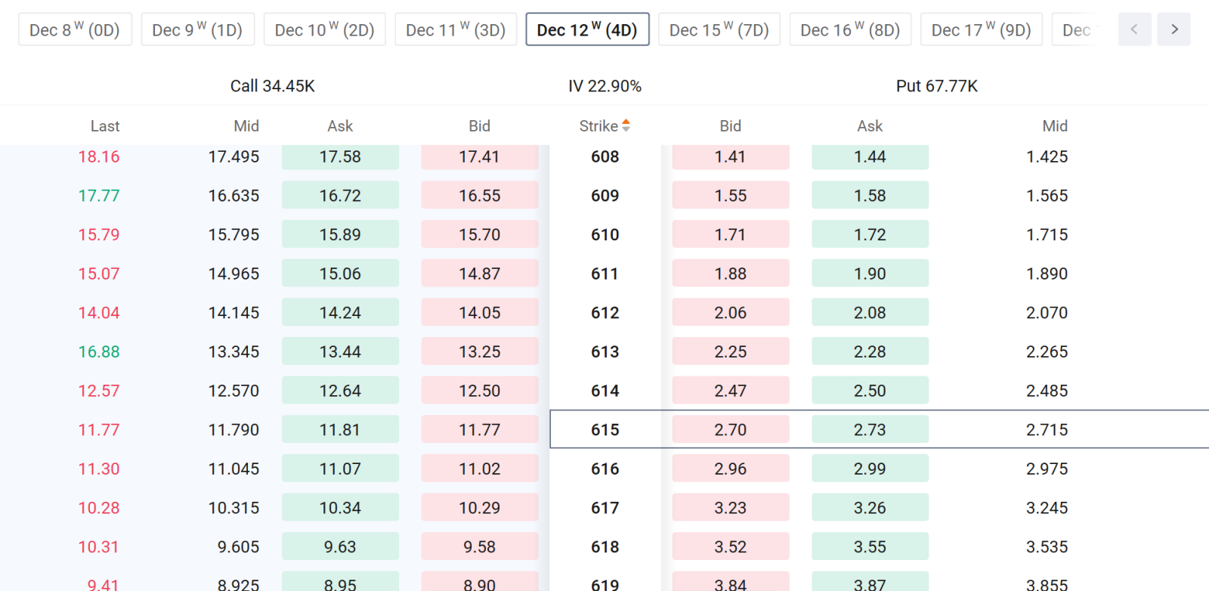Screen dimensions: 1209x591
Task: Sort by Strike using the sort arrows
Action: click(626, 125)
